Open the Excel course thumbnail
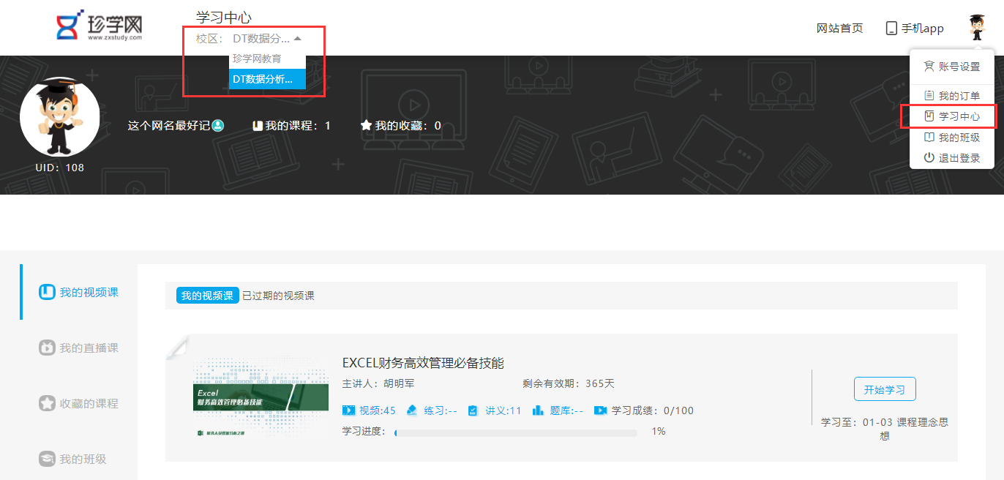The width and height of the screenshot is (1004, 480). [x=261, y=398]
